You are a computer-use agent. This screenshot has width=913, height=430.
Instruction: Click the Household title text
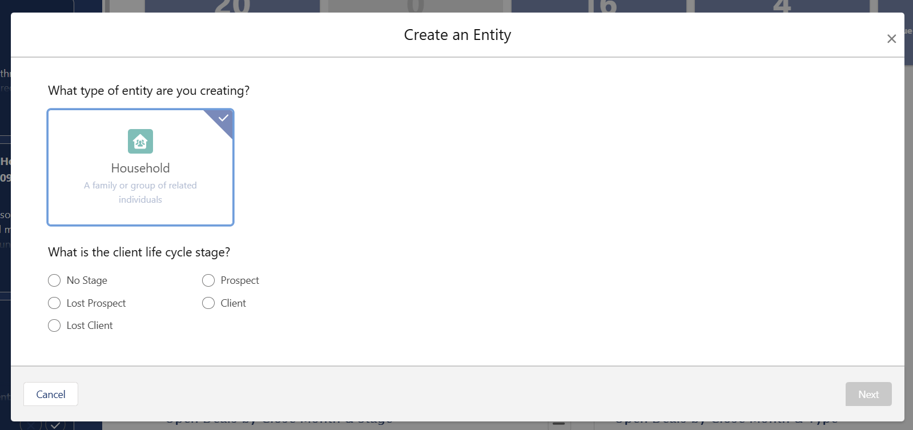pyautogui.click(x=140, y=168)
